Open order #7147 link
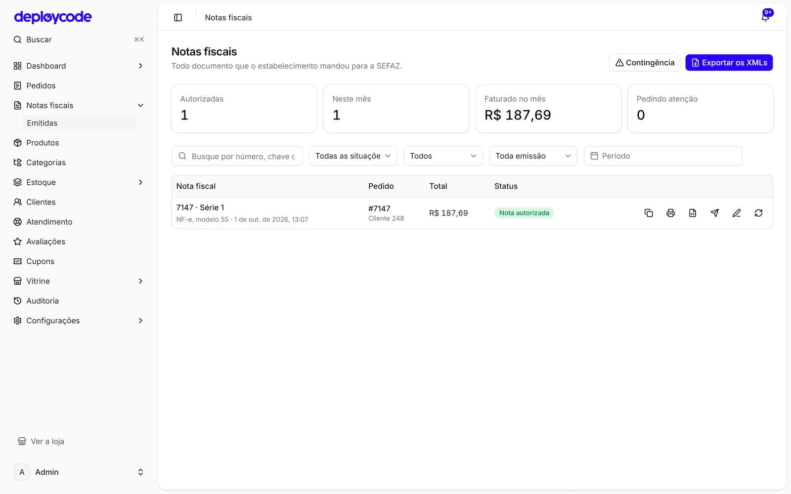 click(x=379, y=208)
